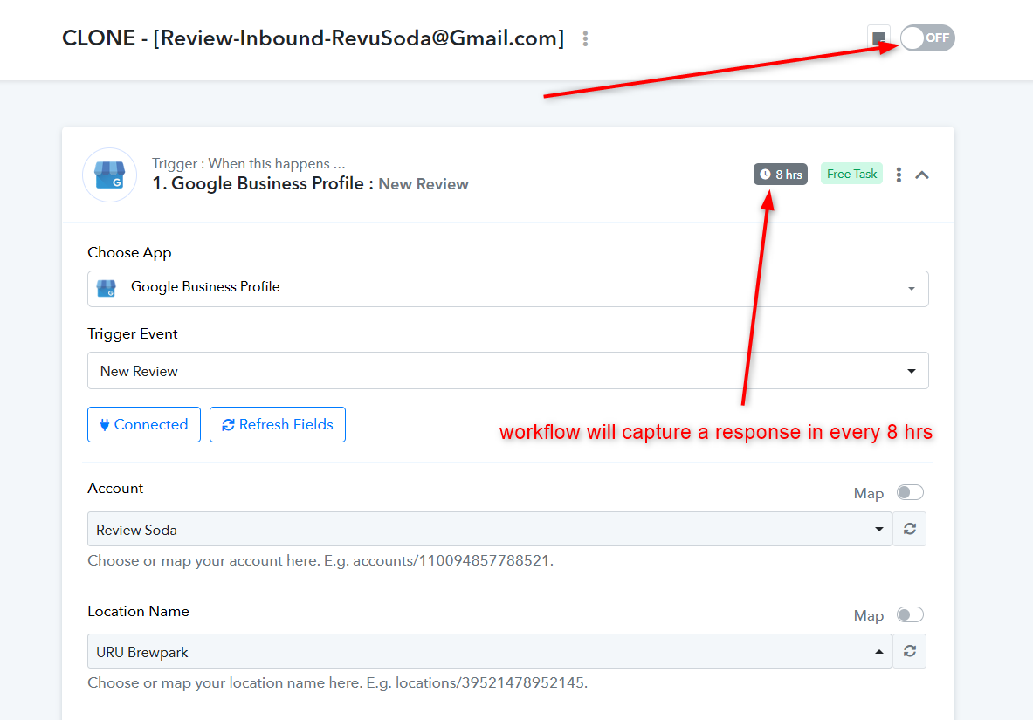Click the 8 hrs polling interval badge
Image resolution: width=1033 pixels, height=720 pixels.
(780, 174)
